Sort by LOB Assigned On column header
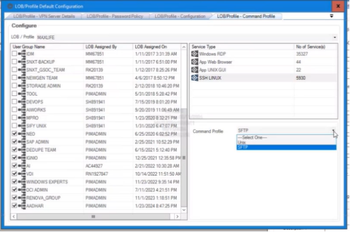350x232 pixels. [x=157, y=47]
